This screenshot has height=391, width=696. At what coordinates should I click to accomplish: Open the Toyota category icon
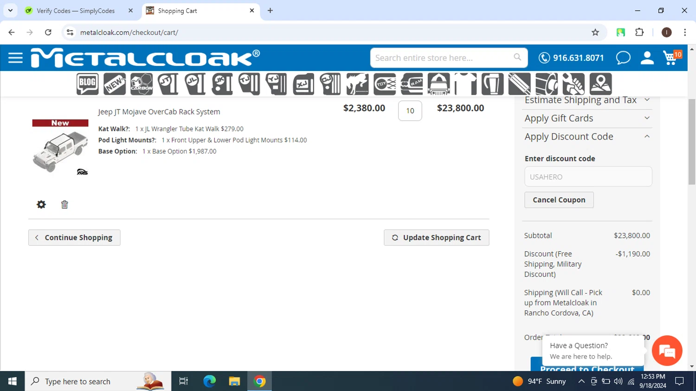385,84
